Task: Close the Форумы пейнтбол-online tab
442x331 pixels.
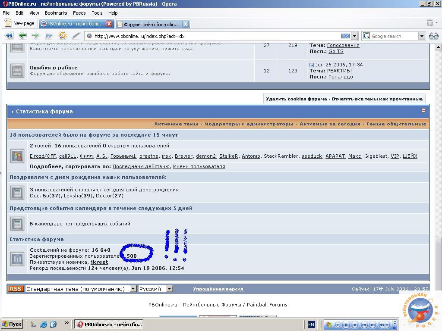Action: 185,24
